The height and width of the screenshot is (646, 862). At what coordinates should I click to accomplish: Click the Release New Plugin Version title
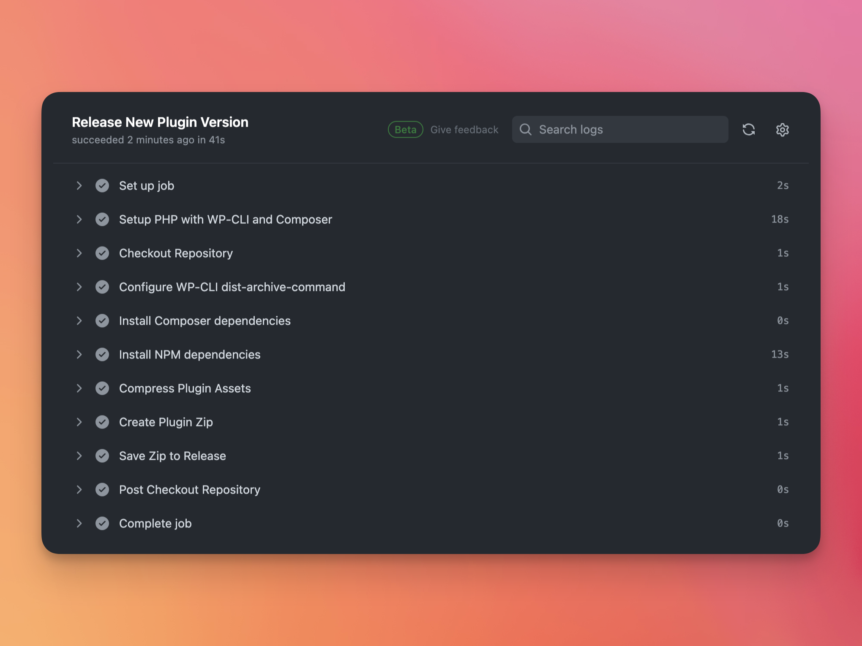click(x=160, y=122)
